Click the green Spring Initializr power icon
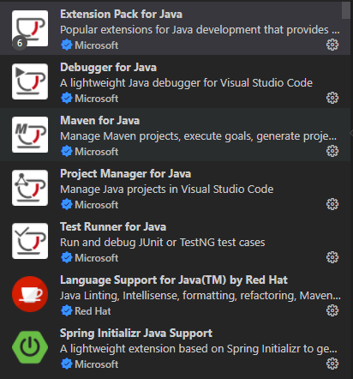 pyautogui.click(x=30, y=347)
